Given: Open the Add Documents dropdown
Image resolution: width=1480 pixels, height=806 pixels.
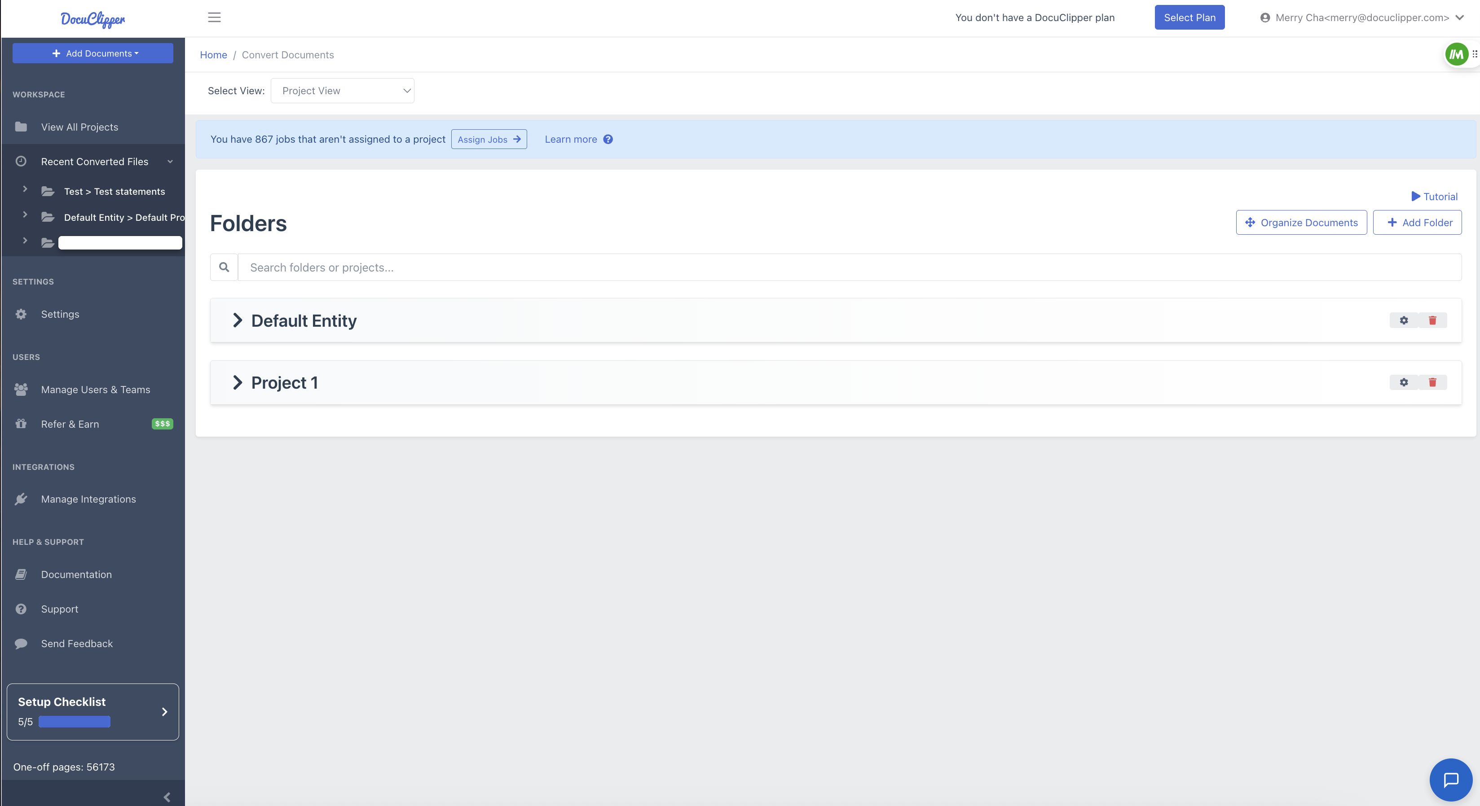Looking at the screenshot, I should 93,53.
